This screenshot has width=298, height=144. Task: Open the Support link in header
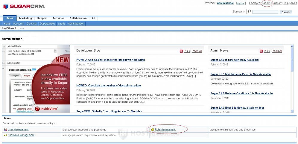tap(277, 3)
